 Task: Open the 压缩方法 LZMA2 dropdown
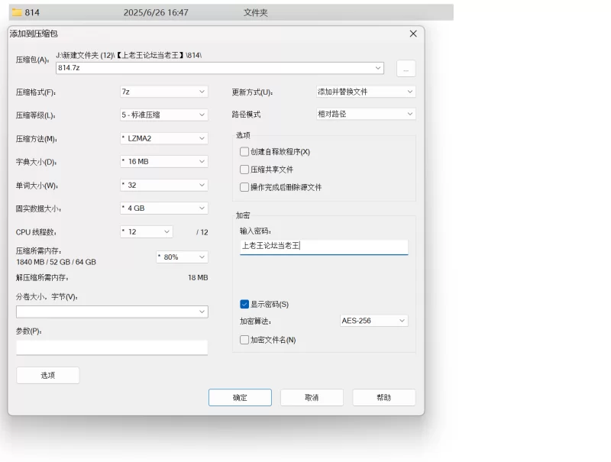pos(164,138)
